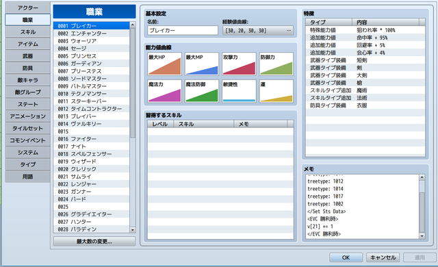
Task: Switch to the システム tab
Action: coord(27,152)
